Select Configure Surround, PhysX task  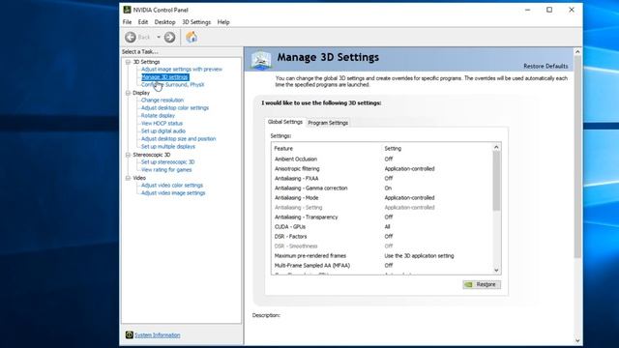pyautogui.click(x=172, y=84)
